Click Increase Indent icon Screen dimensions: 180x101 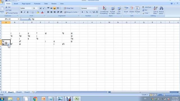[61, 12]
